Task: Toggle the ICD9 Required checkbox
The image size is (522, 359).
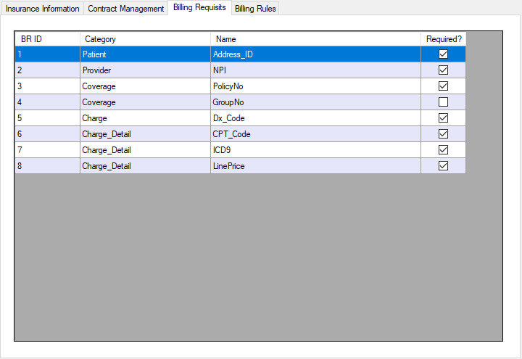Action: (x=443, y=150)
